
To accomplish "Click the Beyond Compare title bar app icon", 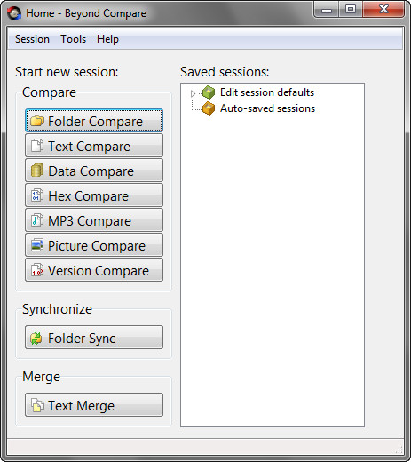I will coord(14,13).
